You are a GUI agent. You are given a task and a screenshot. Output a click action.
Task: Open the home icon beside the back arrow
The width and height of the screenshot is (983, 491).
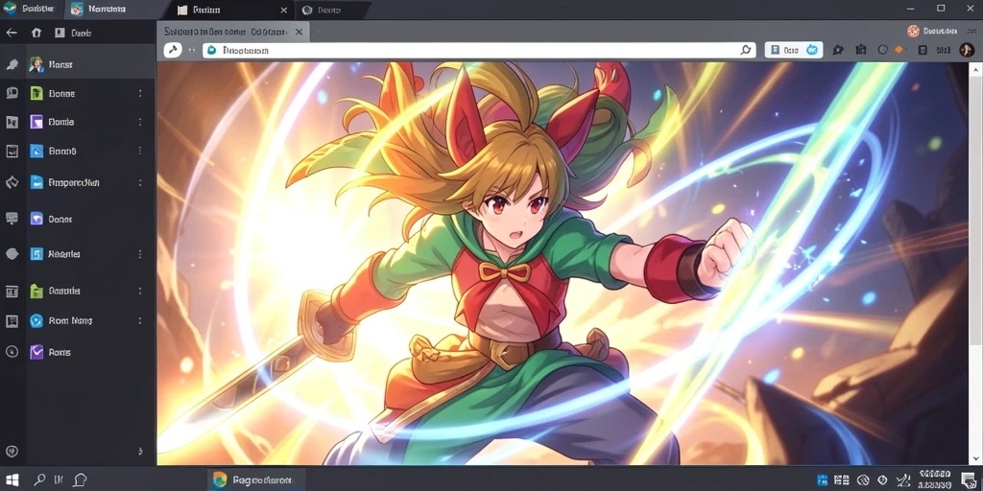[36, 33]
